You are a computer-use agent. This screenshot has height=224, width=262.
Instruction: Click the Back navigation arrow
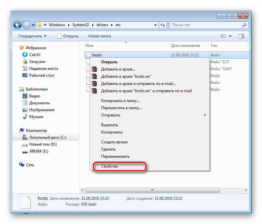(x=17, y=25)
